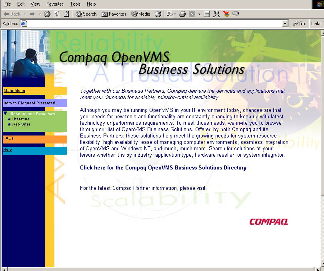The width and height of the screenshot is (324, 271).
Task: Open Intro to Eloquent Presenter! link
Action: (x=29, y=103)
